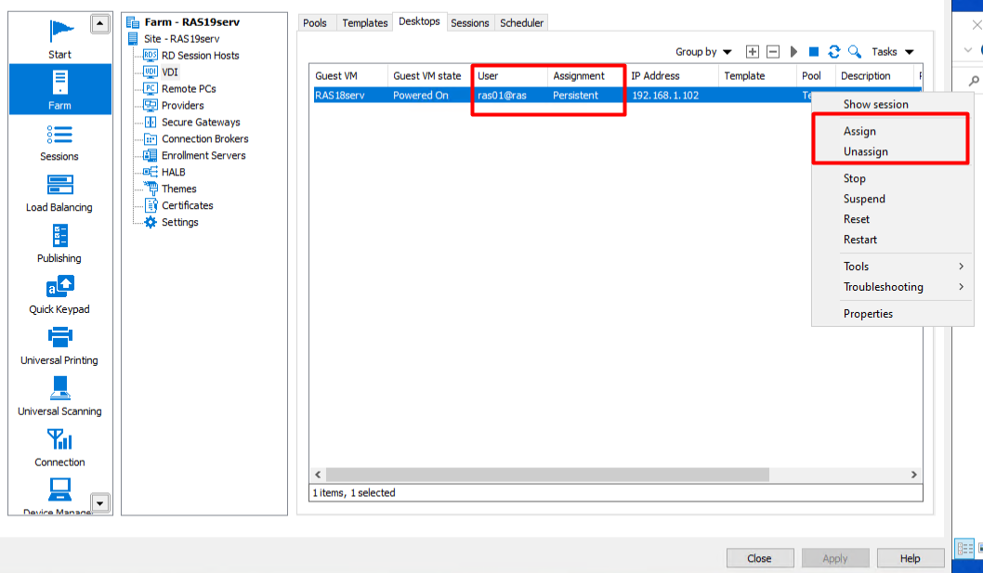The width and height of the screenshot is (983, 573).
Task: Click the Close button
Action: click(759, 558)
